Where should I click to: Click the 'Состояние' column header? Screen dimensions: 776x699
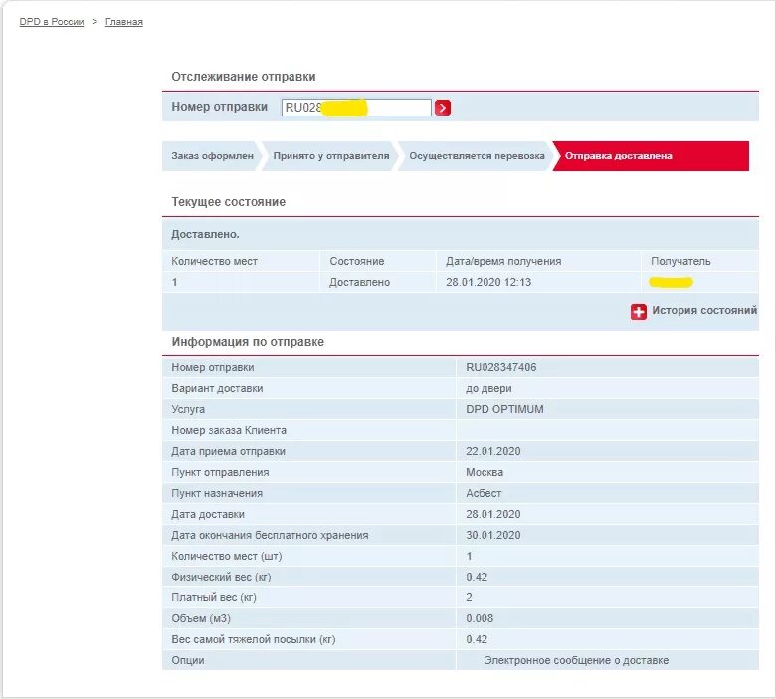(x=357, y=261)
